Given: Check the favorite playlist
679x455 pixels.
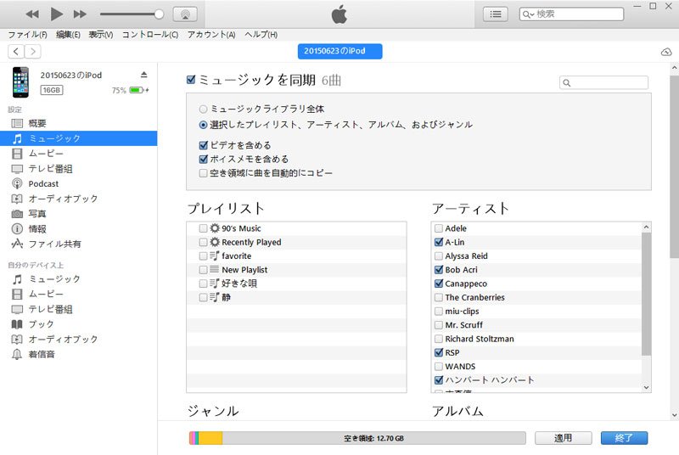Looking at the screenshot, I should tap(203, 256).
